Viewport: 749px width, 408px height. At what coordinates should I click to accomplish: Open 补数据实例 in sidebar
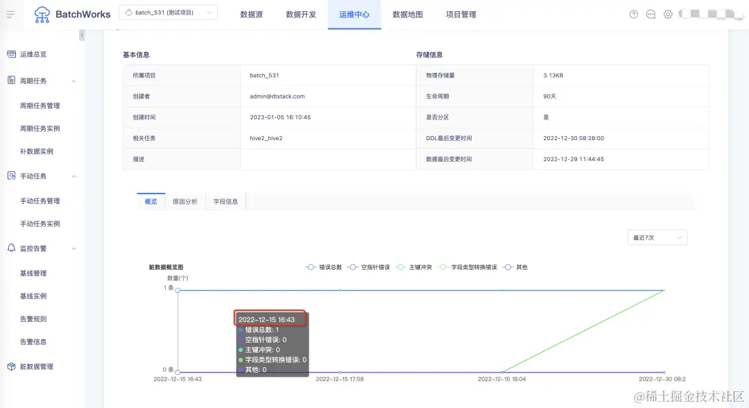click(36, 151)
